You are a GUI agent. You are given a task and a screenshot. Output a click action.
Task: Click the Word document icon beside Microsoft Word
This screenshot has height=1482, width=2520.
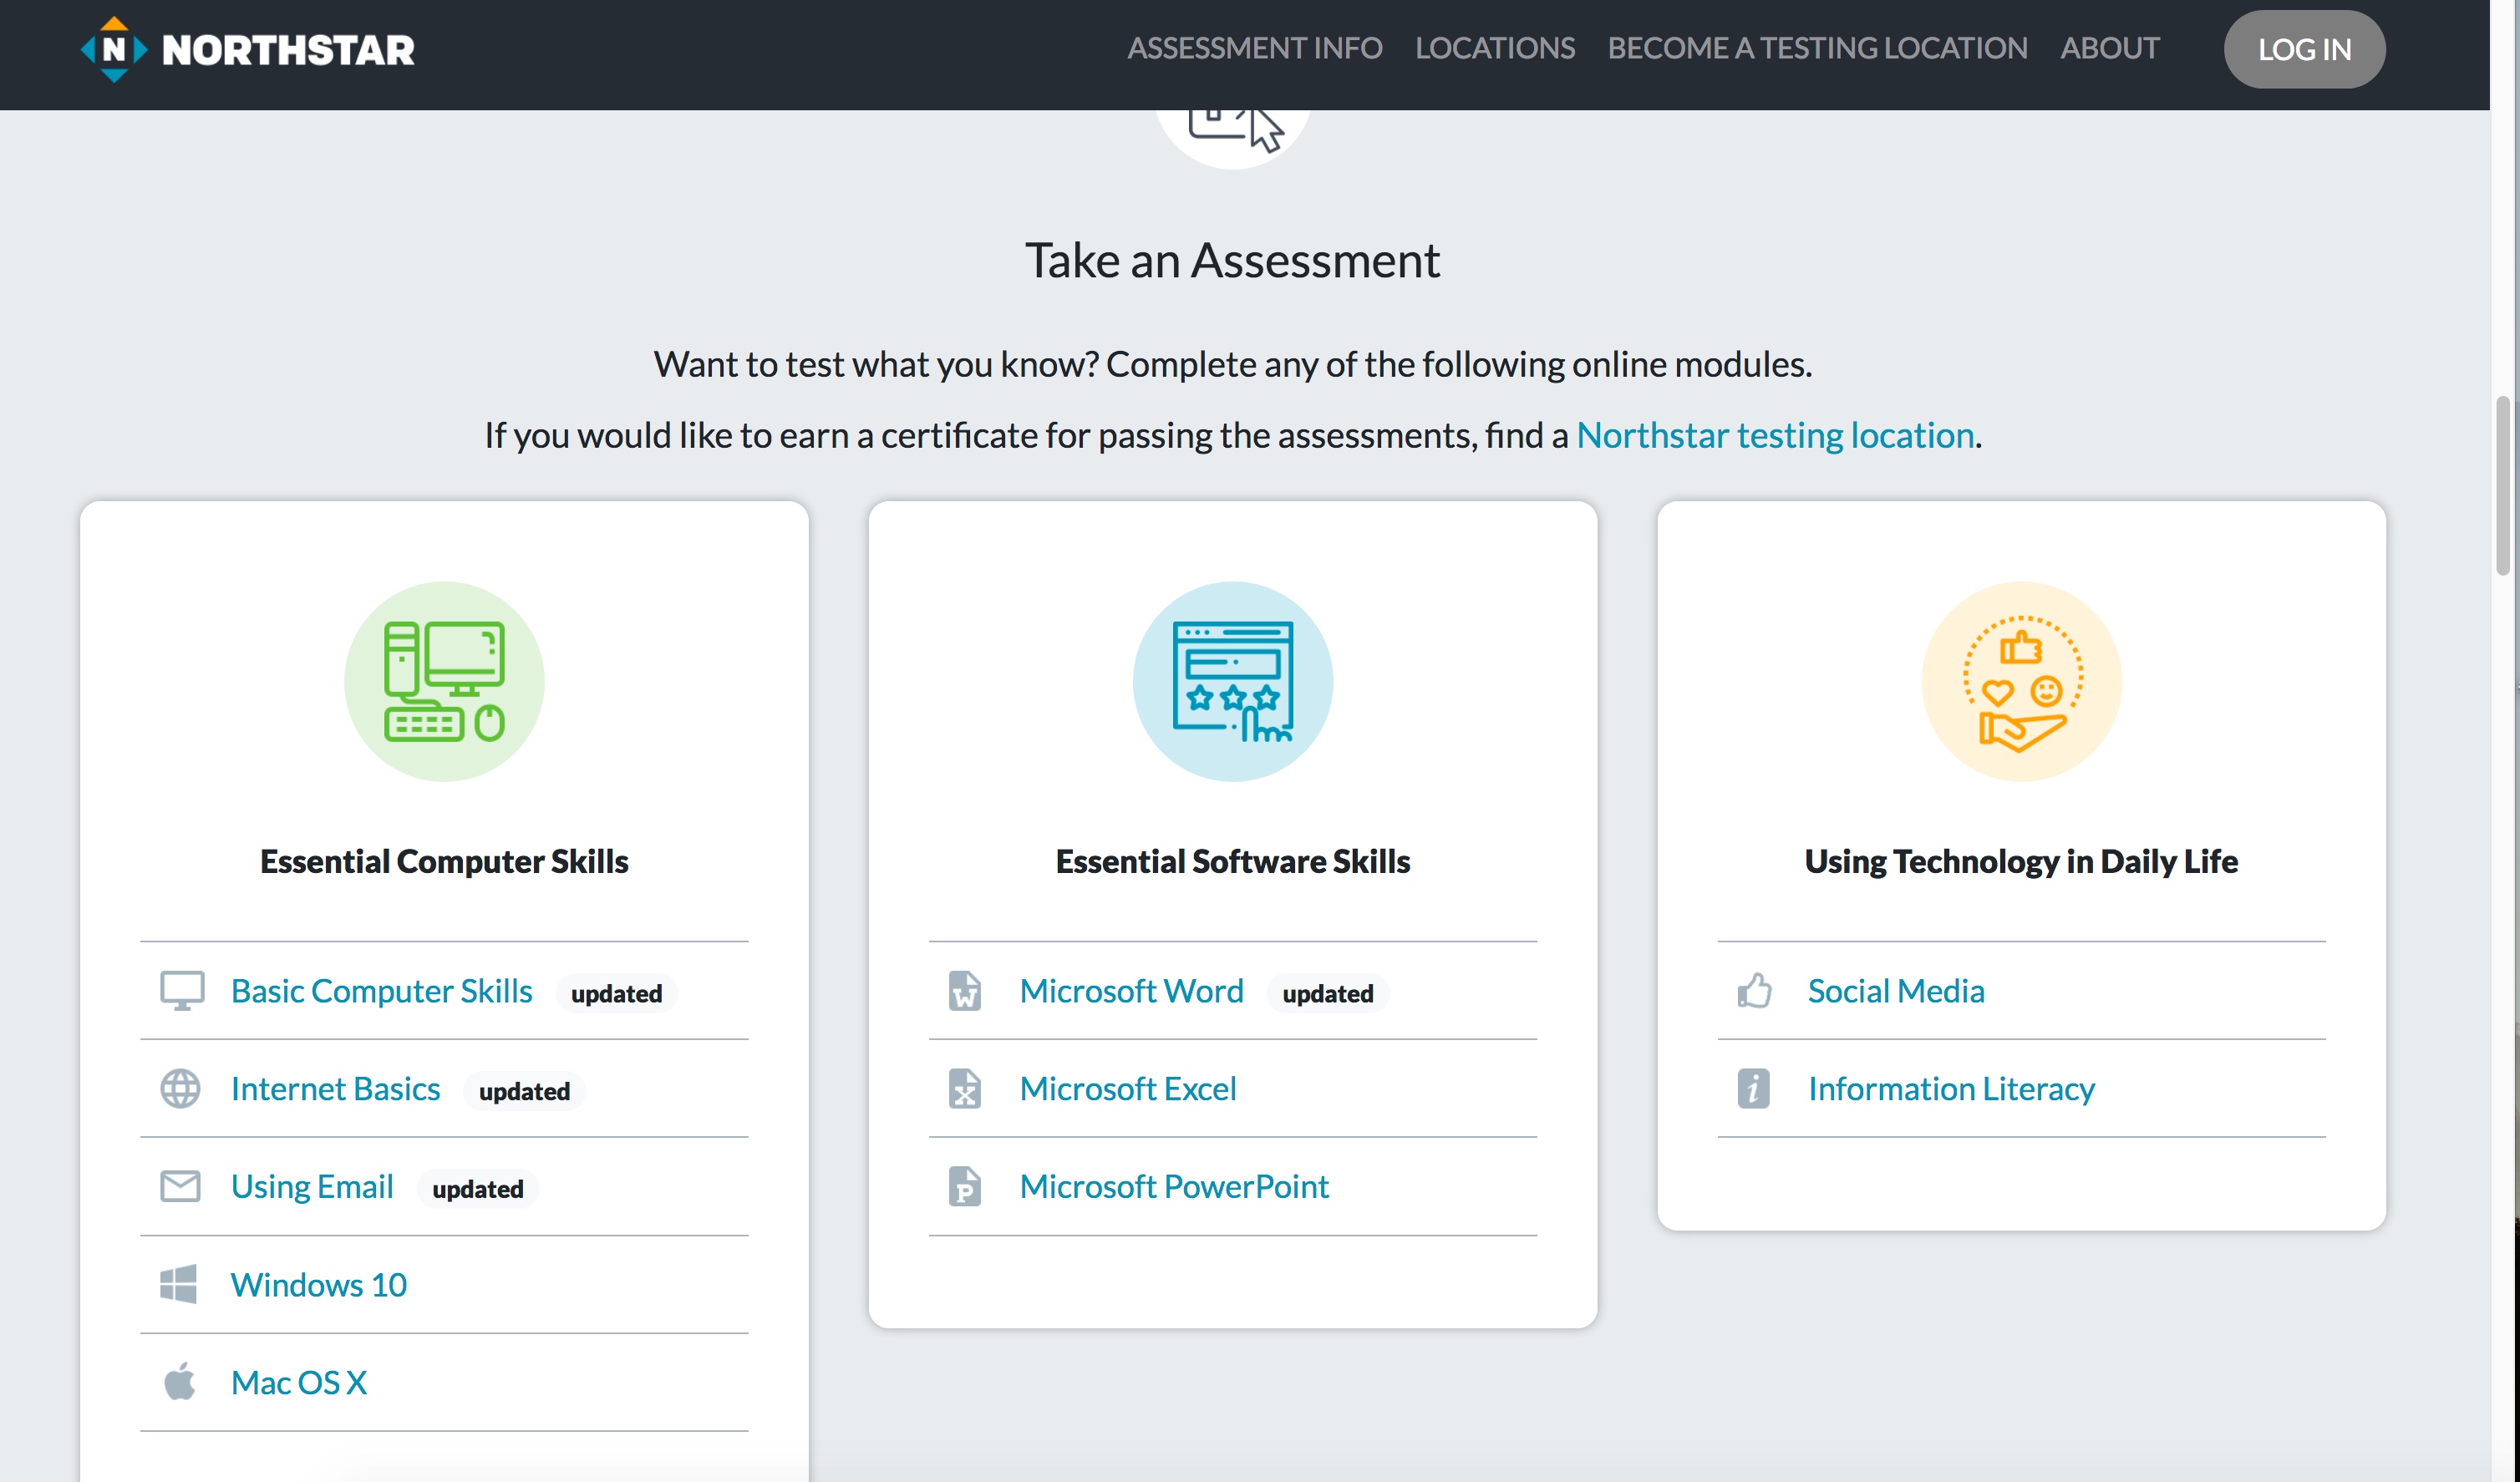click(965, 991)
